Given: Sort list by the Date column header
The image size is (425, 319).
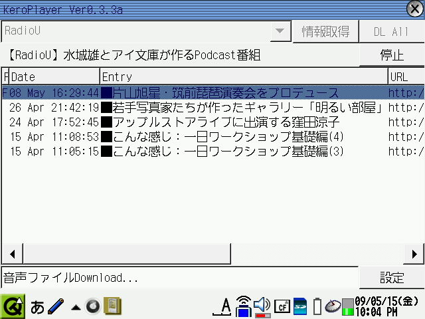Looking at the screenshot, I should click(54, 76).
